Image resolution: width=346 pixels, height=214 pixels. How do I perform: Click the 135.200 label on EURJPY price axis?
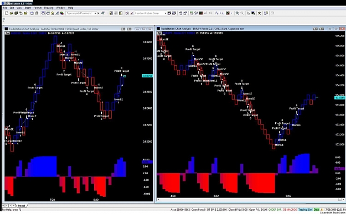coord(340,36)
